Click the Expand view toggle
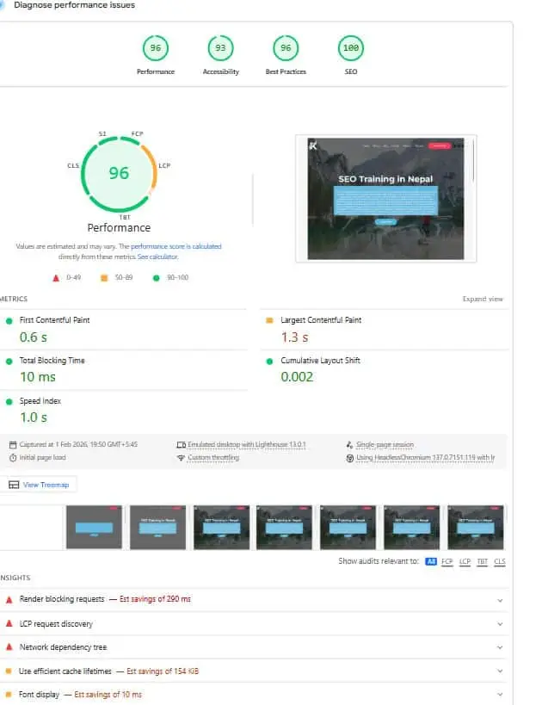This screenshot has width=536, height=705. click(483, 299)
